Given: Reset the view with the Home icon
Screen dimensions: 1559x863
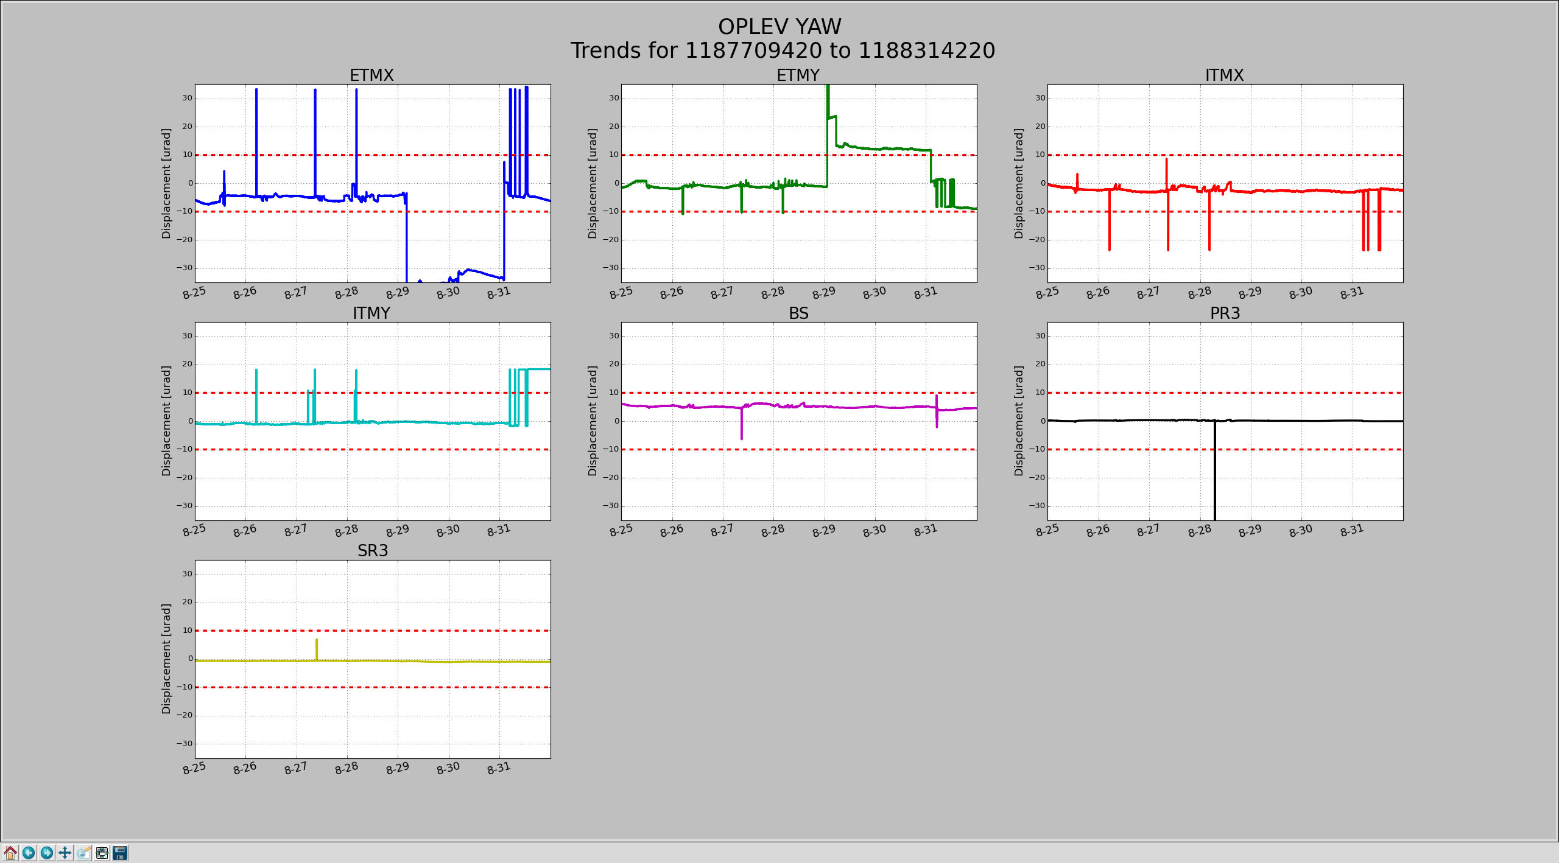Looking at the screenshot, I should click(10, 853).
